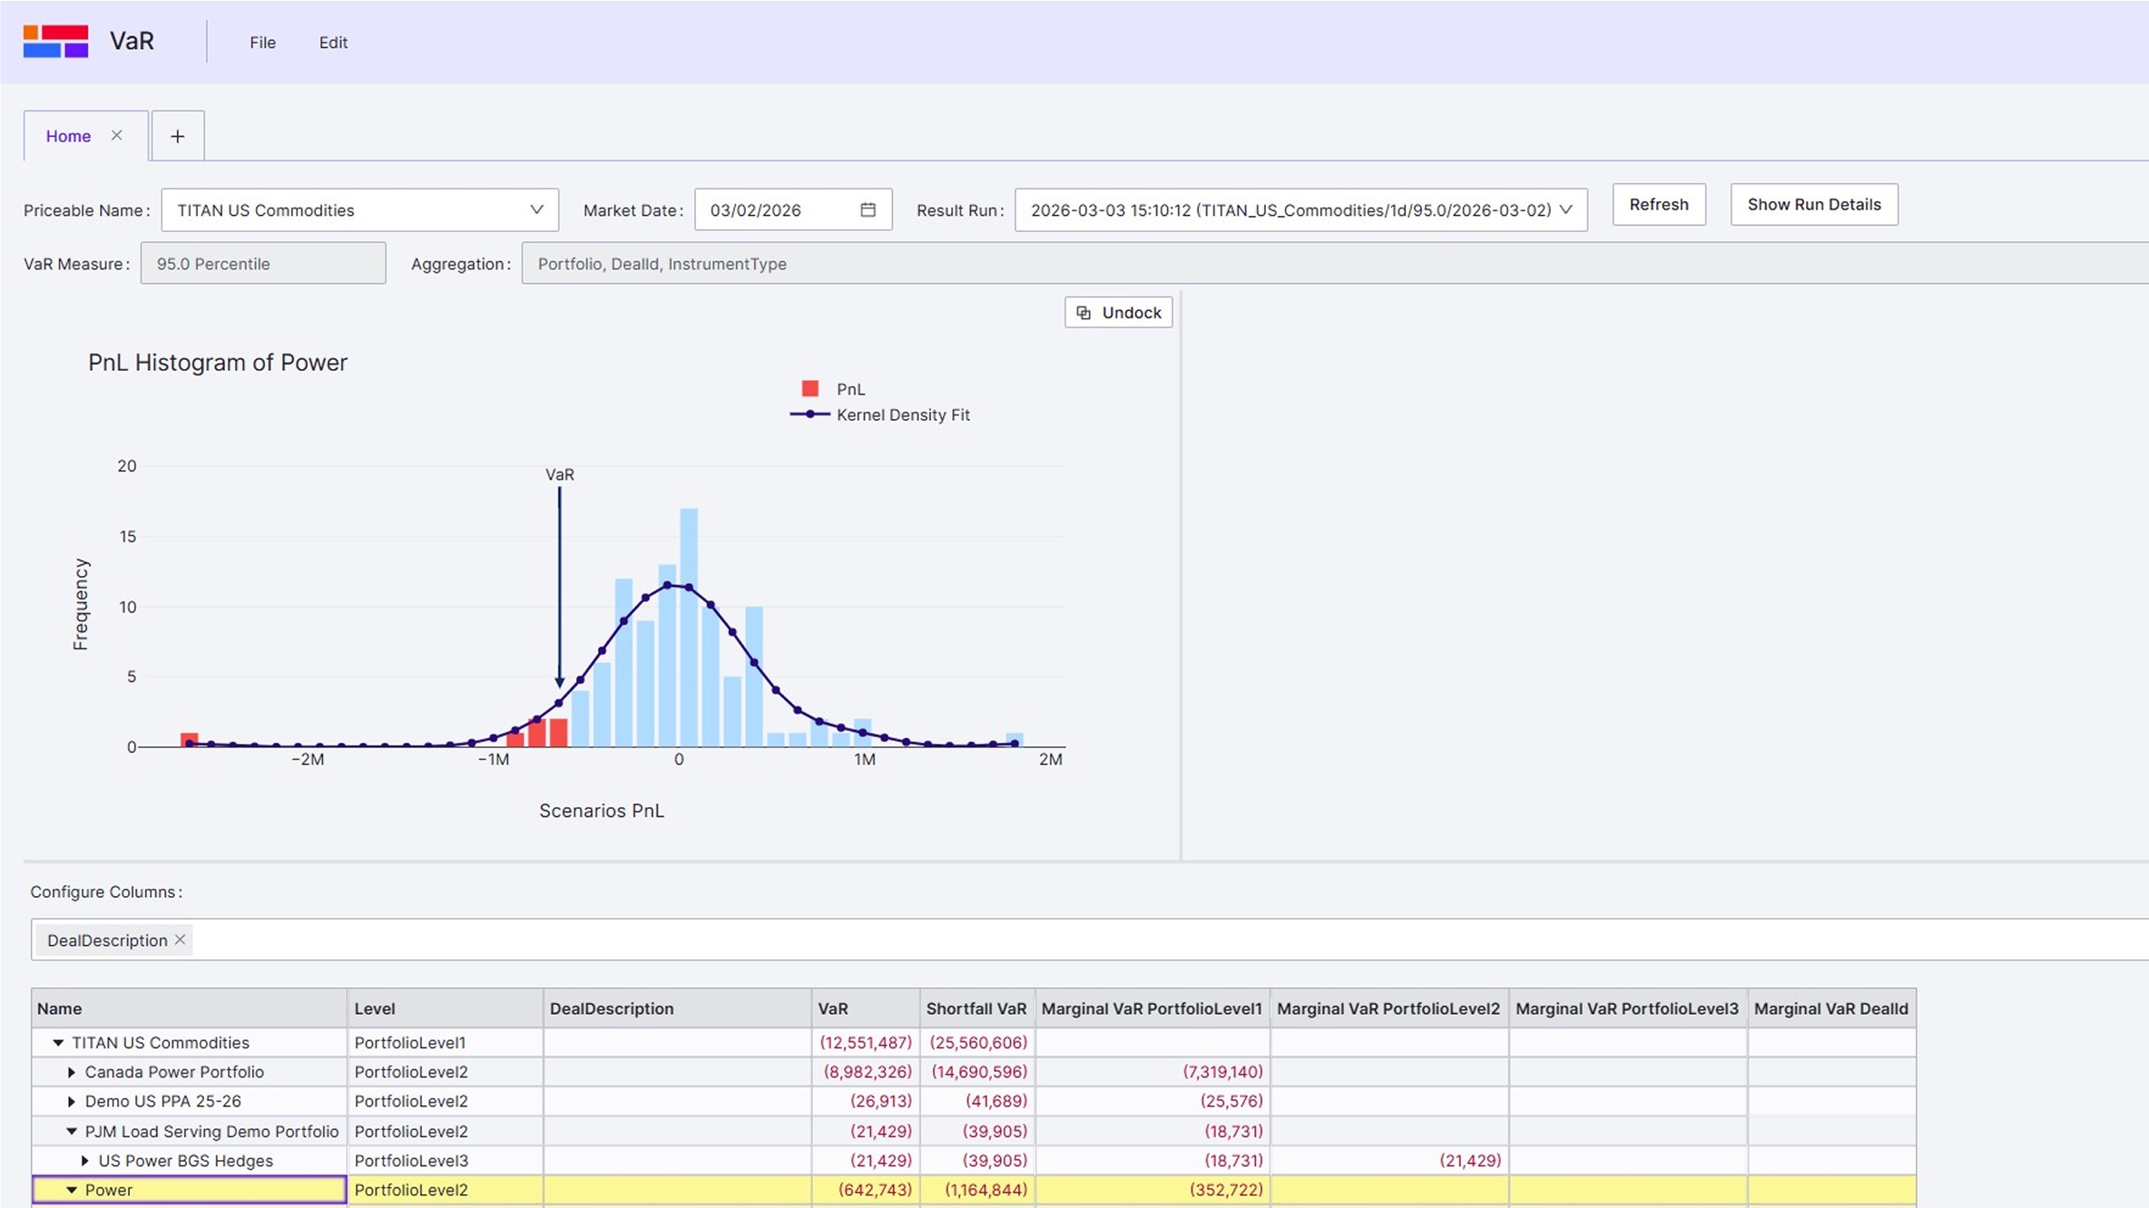Image resolution: width=2149 pixels, height=1208 pixels.
Task: Sort by Shortfall VaR column header
Action: (x=976, y=1008)
